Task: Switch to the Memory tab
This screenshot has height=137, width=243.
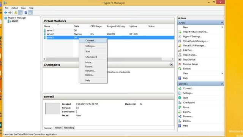Action: pos(58,128)
